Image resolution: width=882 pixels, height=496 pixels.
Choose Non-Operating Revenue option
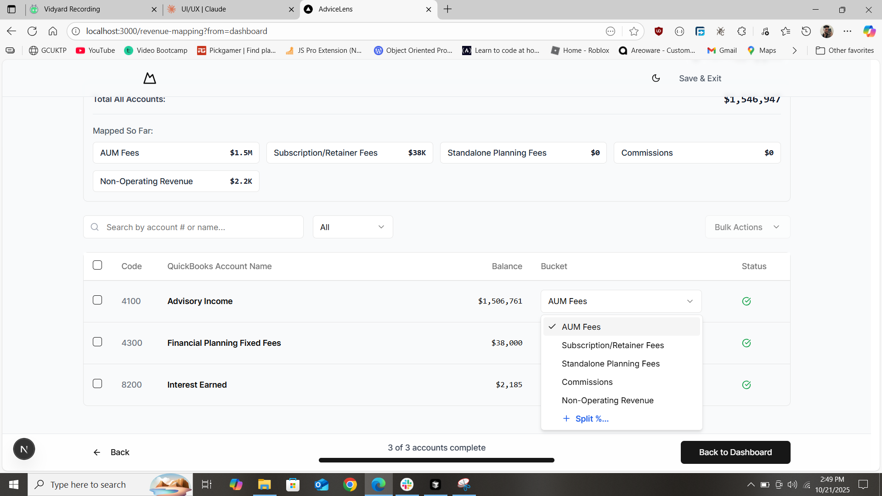pyautogui.click(x=607, y=400)
